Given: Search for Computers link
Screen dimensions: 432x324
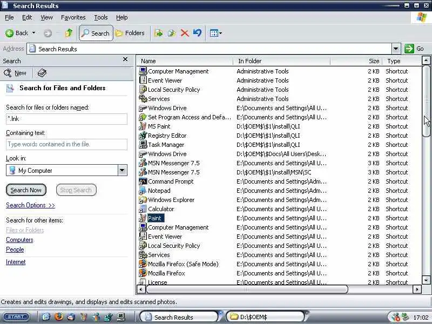Looking at the screenshot, I should point(19,240).
